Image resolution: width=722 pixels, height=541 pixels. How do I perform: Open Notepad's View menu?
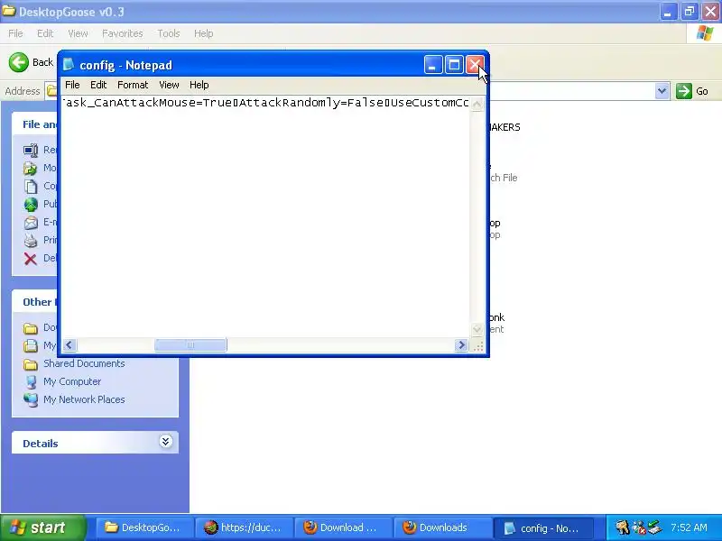(x=169, y=85)
